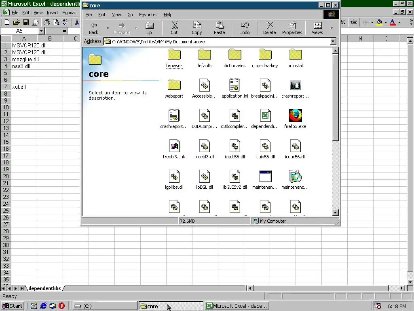Screen dimensions: 414x311
Task: Click Back in the core window toolbar
Action: click(x=93, y=28)
